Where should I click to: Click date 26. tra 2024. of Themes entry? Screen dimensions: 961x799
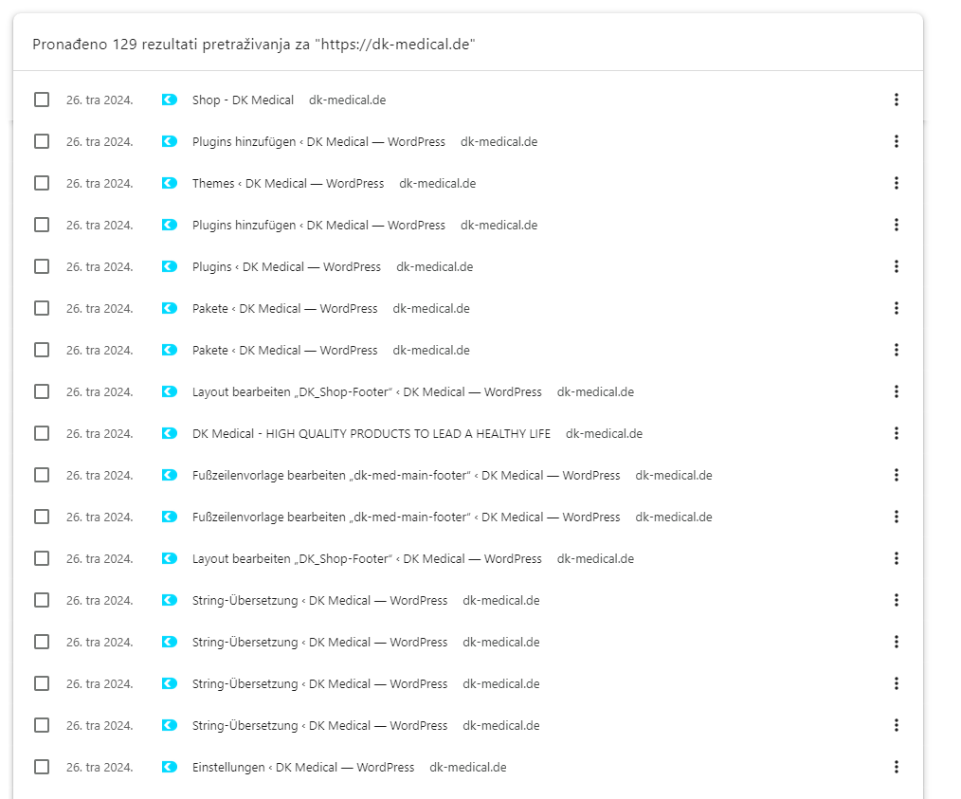point(100,183)
